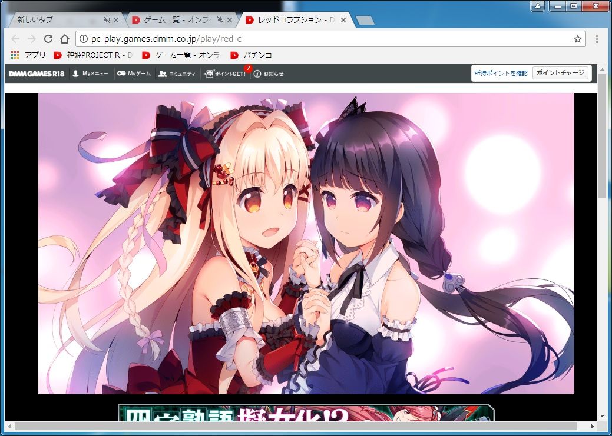Close the 新しいタブ tab

tap(116, 20)
